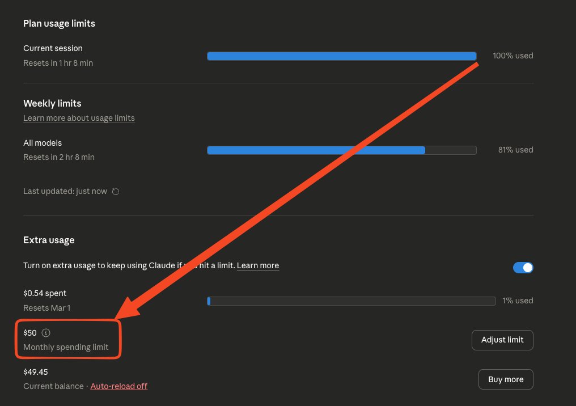Click the extra usage spending progress bar
The image size is (576, 406).
pyautogui.click(x=351, y=301)
